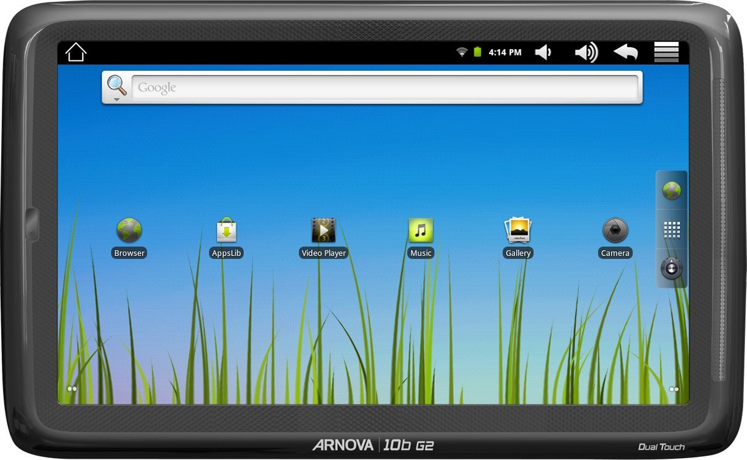Open the Gallery app icon
This screenshot has height=460, width=747.
[518, 231]
